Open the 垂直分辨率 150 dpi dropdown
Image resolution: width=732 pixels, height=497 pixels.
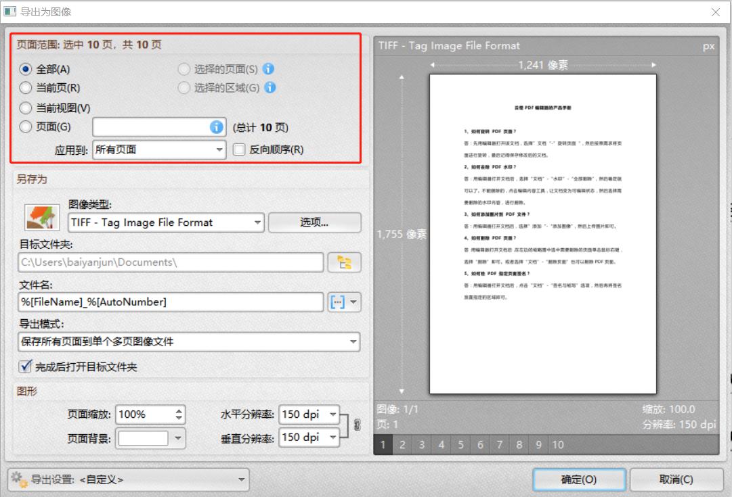[x=309, y=437]
